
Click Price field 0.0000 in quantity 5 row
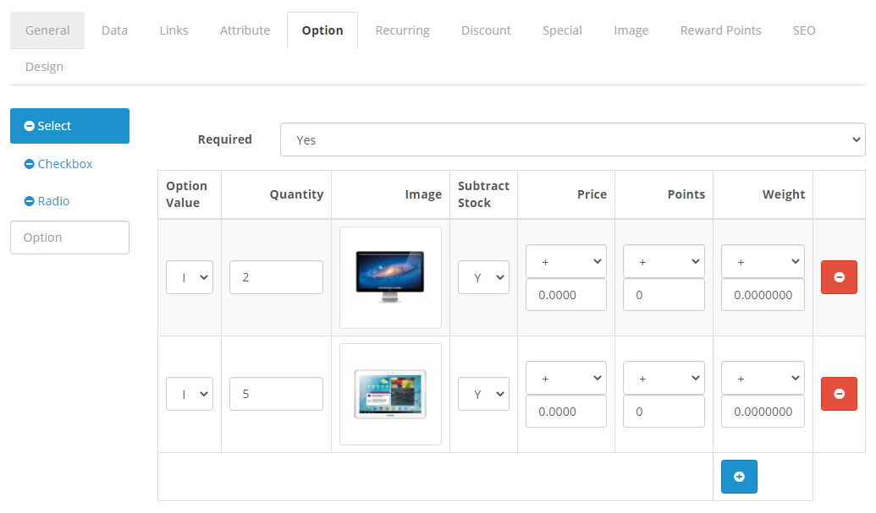click(x=566, y=411)
